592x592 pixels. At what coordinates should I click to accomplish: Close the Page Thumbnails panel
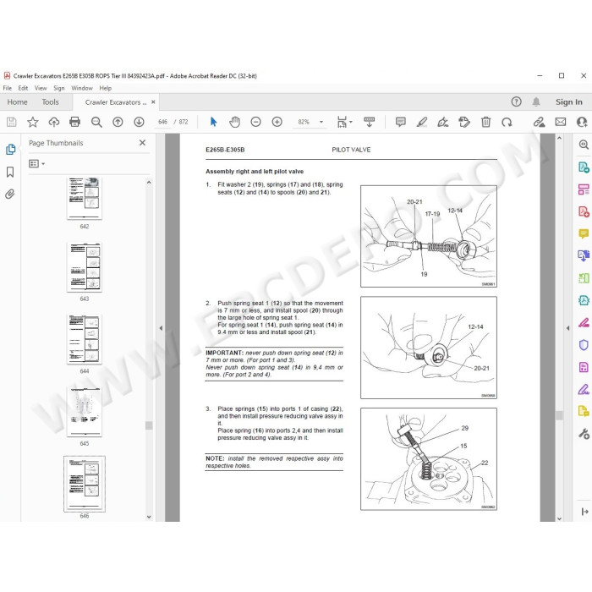point(142,143)
